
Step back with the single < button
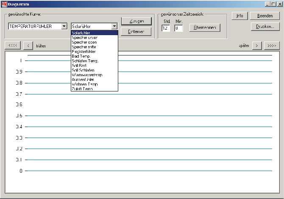click(28, 45)
